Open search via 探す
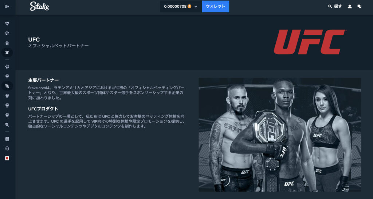 tap(335, 7)
